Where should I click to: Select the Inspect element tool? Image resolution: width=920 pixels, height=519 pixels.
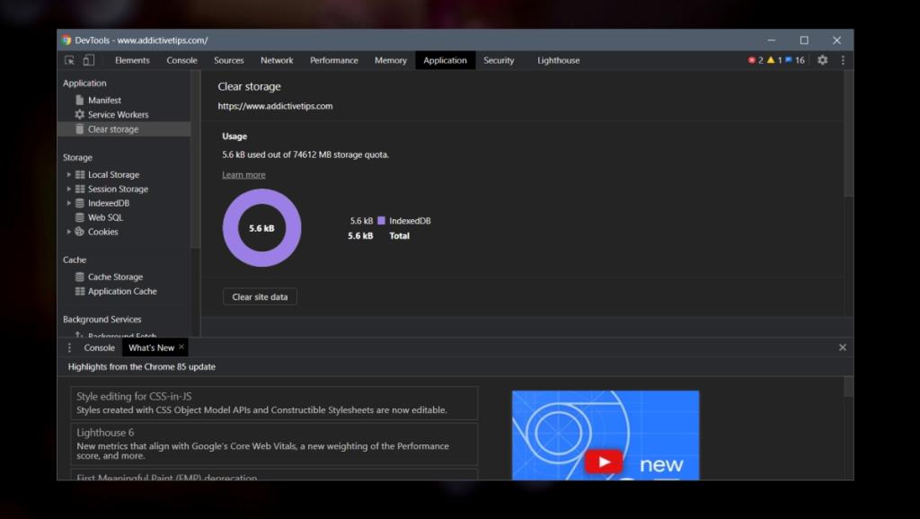click(x=69, y=59)
